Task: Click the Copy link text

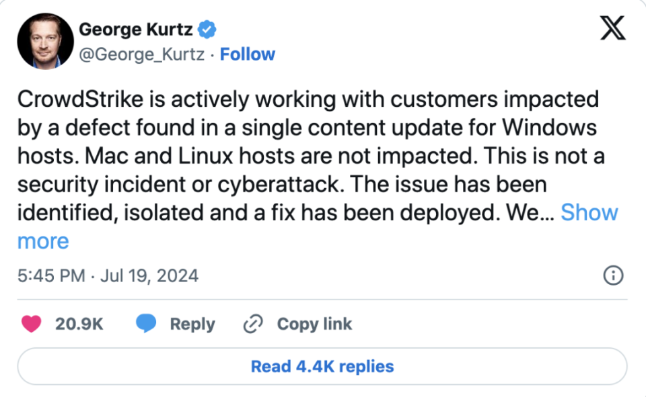Action: coord(314,324)
